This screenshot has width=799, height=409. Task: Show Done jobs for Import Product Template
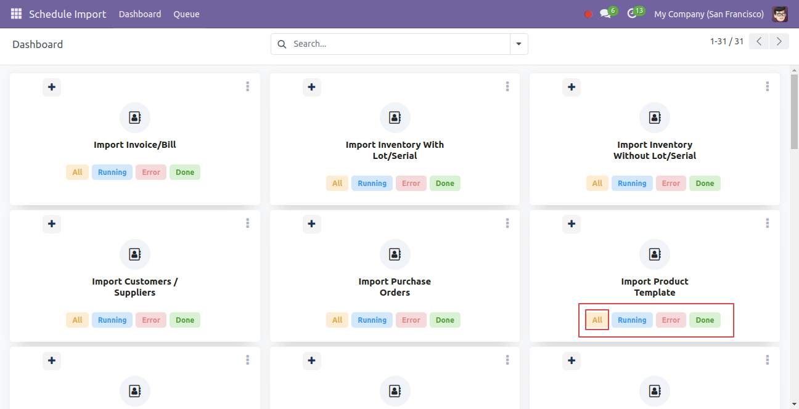[705, 320]
